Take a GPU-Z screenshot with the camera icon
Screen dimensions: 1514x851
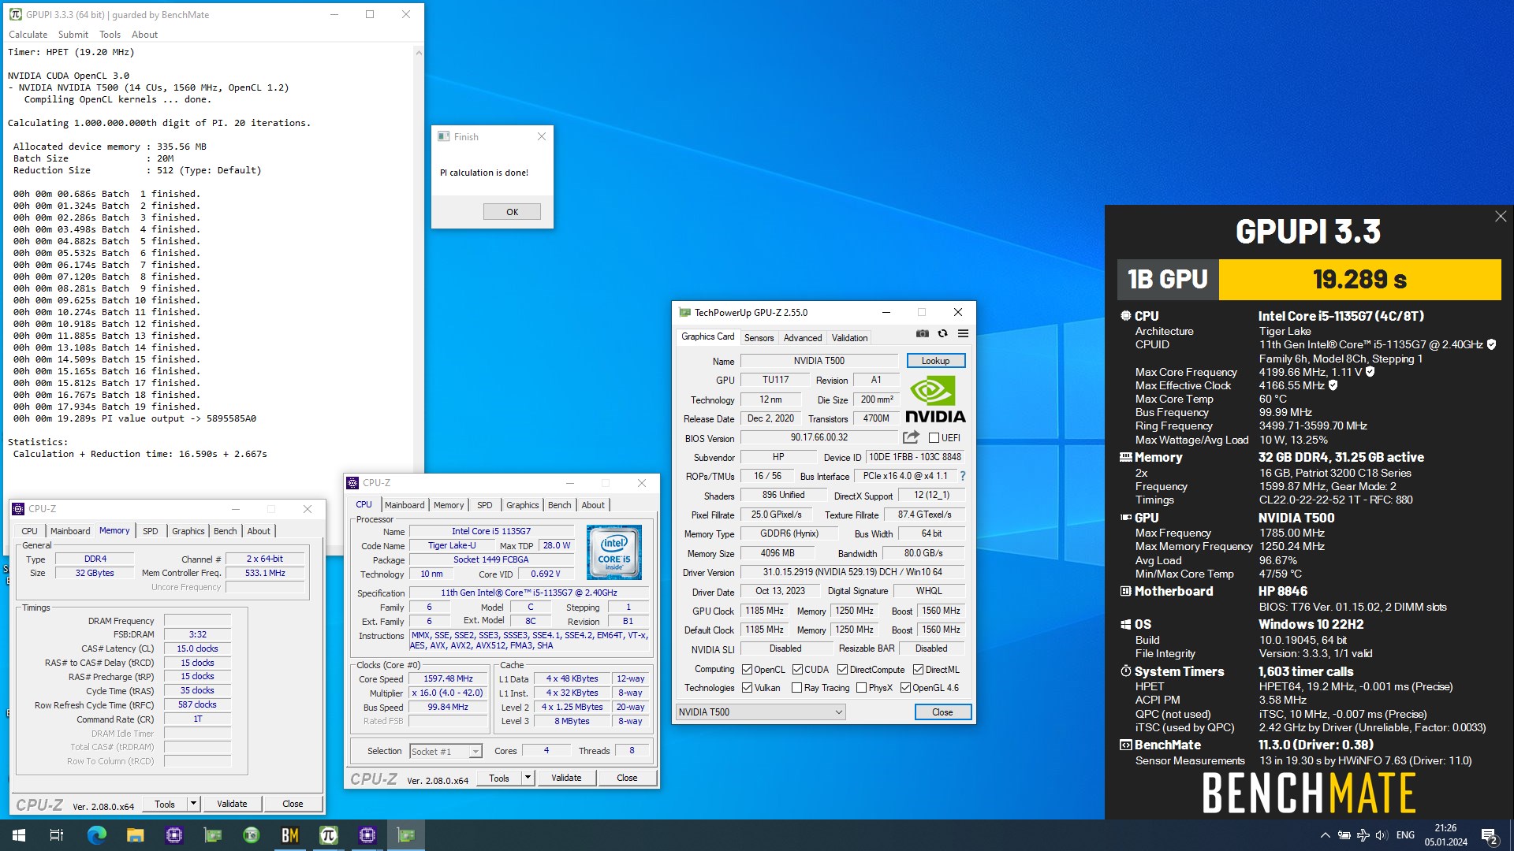tap(922, 334)
